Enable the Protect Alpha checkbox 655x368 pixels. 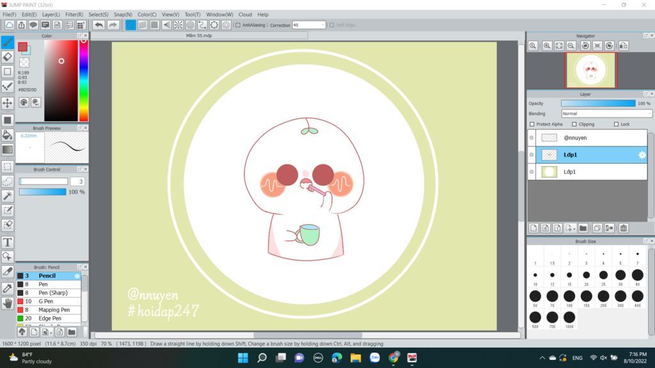[x=532, y=125]
